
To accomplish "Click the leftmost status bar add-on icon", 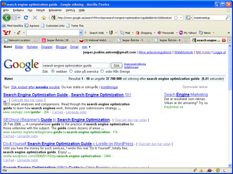I will coord(195,170).
